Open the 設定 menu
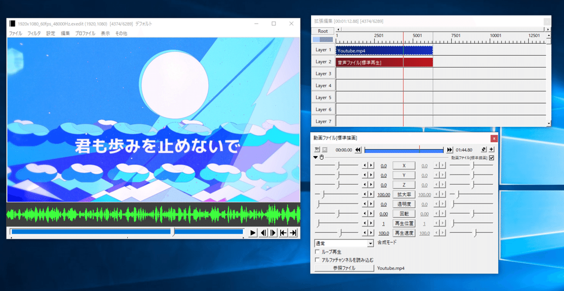Screen dimensions: 564x291 coord(51,33)
